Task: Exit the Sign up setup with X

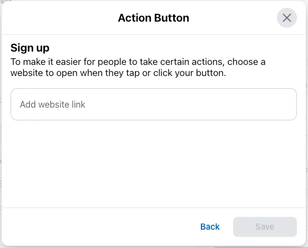Action: pos(286,18)
